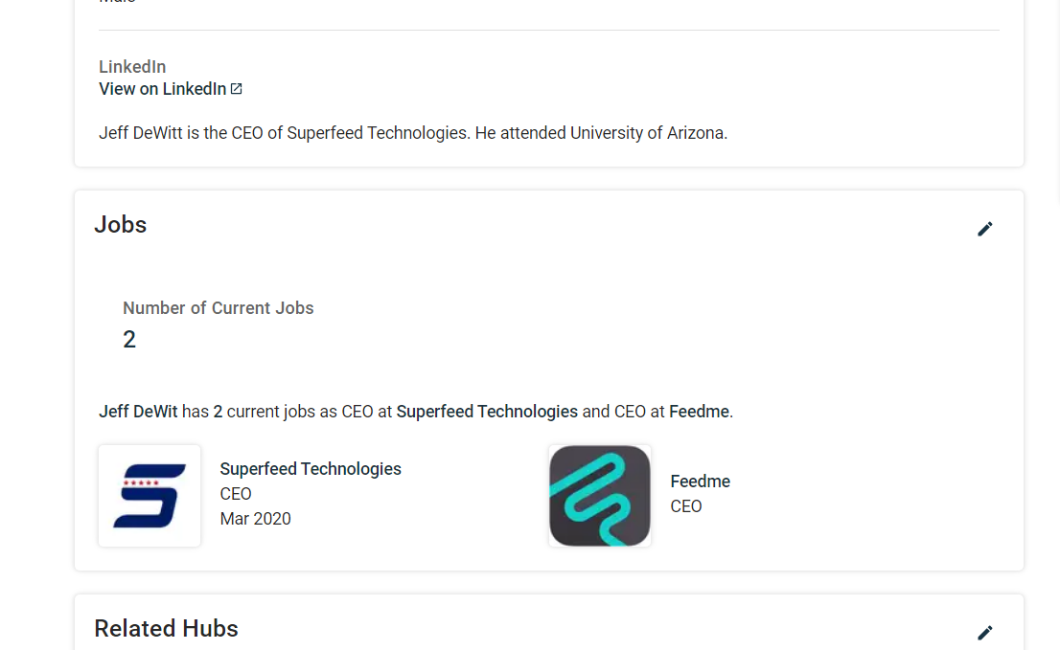
Task: Click the CEO title under Superfeed Technologies
Action: (235, 494)
